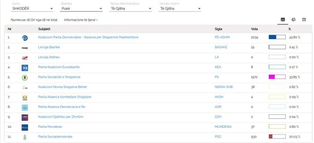Screen dimensions: 314x143
Task: Open Partia Socialiste e Shqipërisë link
Action: pos(59,77)
